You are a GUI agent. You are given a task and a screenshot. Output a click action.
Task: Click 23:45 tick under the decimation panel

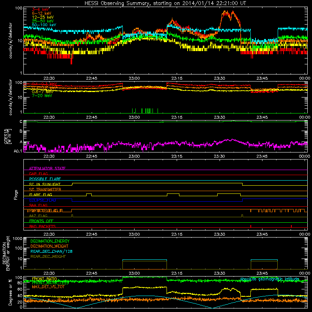pos(262,273)
